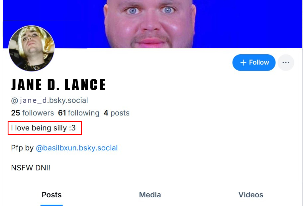Click the Follow button
The image size is (303, 206).
pos(254,63)
